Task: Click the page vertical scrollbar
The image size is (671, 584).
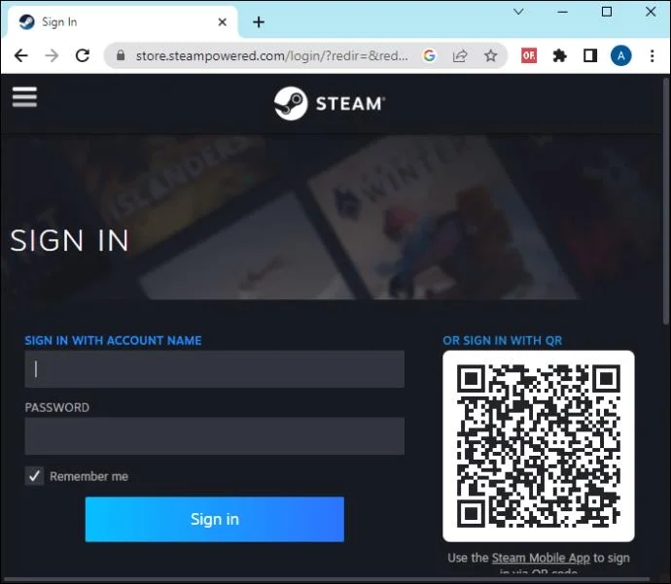Action: click(x=666, y=201)
